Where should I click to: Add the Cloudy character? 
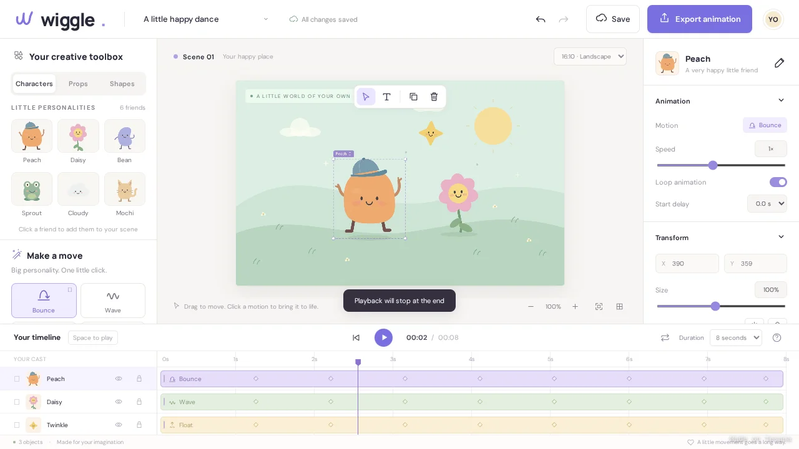point(78,189)
